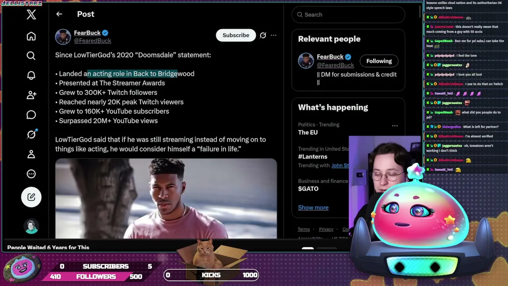Open the account avatar at sidebar bottom

click(31, 226)
